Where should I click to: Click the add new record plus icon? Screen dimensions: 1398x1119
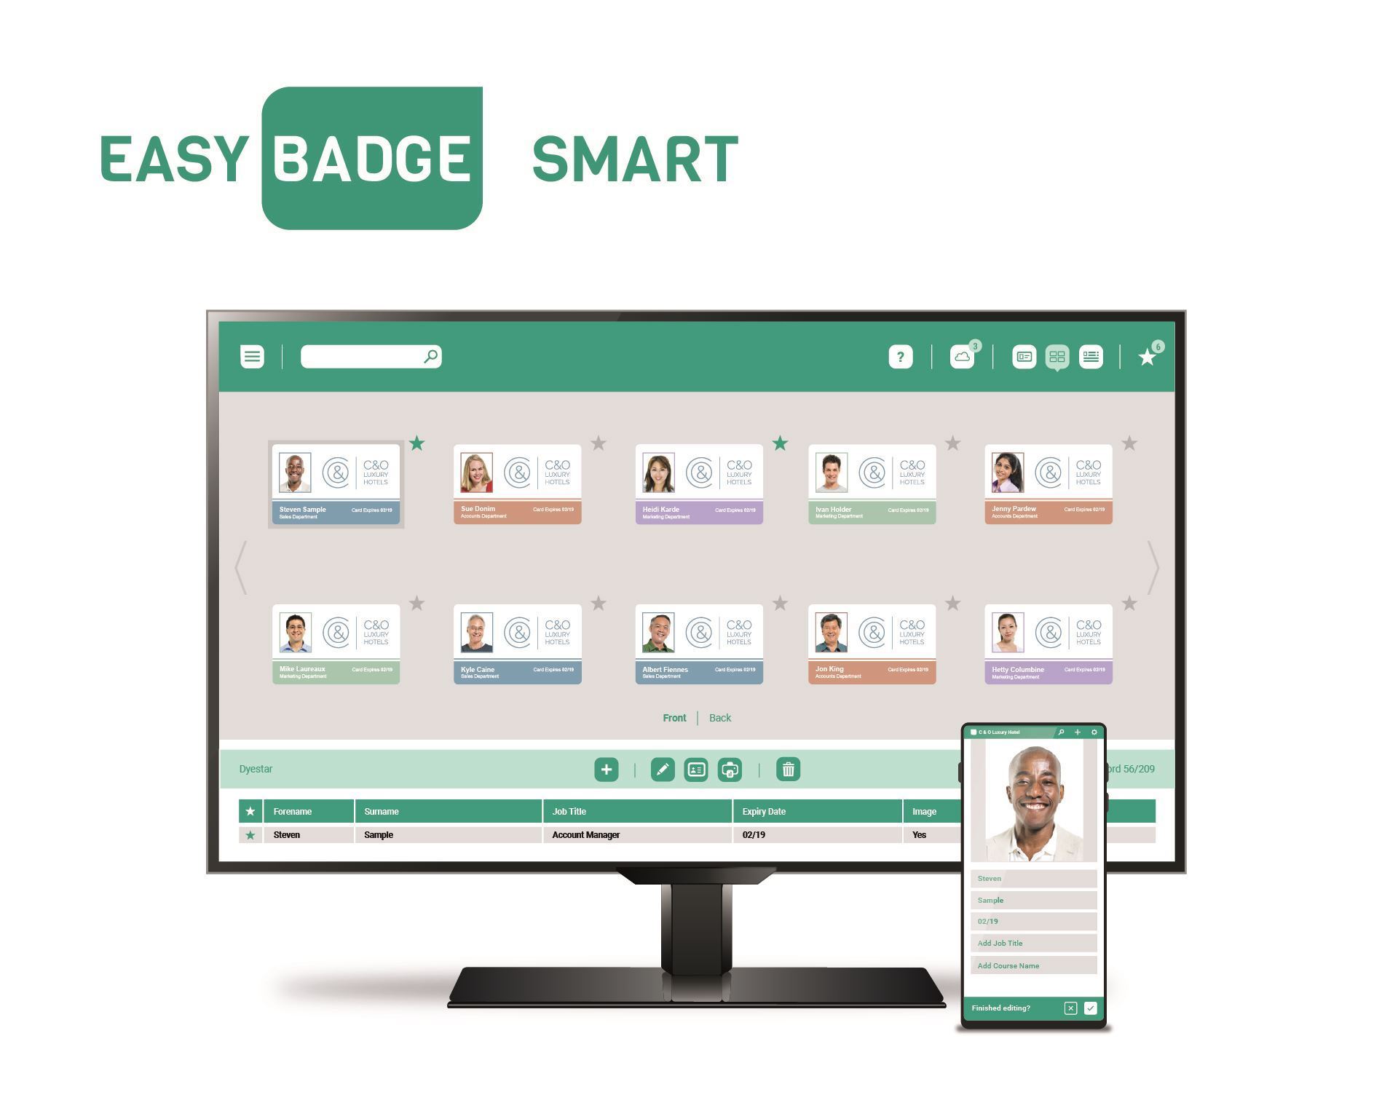(605, 769)
